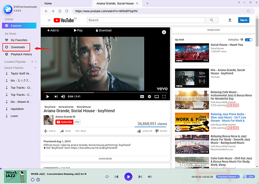Image resolution: width=259 pixels, height=184 pixels.
Task: Play the WORK JAZZ track
Action: (x=128, y=177)
